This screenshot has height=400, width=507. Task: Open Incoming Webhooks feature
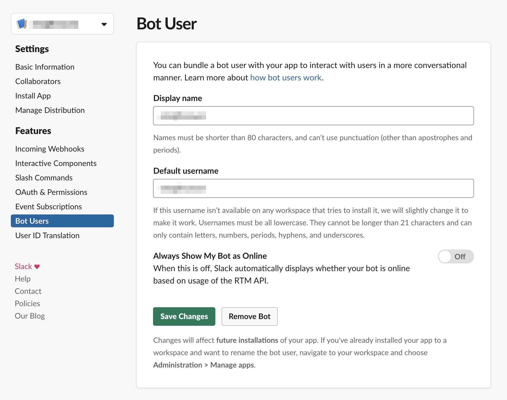(49, 149)
